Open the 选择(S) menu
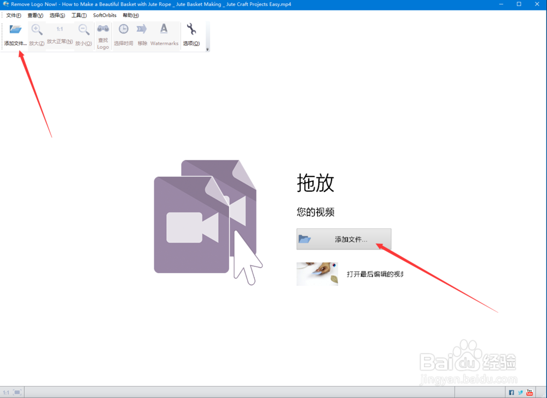 click(57, 15)
